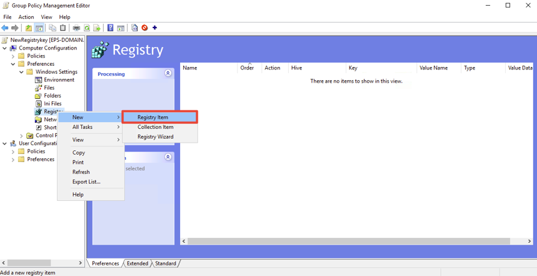Image resolution: width=537 pixels, height=276 pixels.
Task: Choose Registry Item from New submenu
Action: point(160,117)
